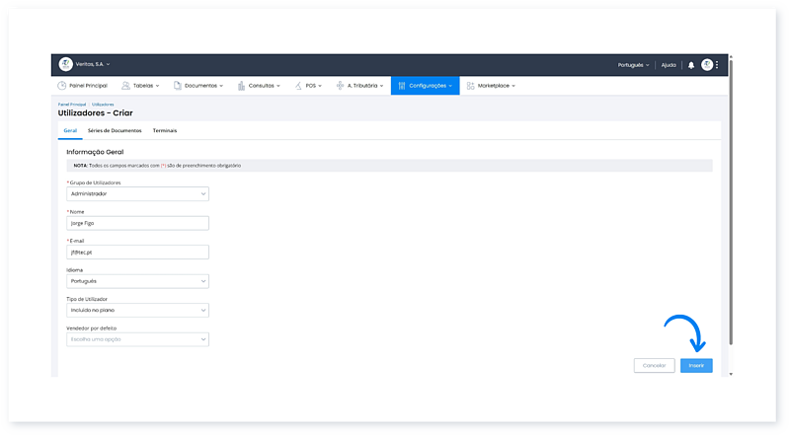Open the notifications bell
790x436 pixels.
[x=691, y=65]
